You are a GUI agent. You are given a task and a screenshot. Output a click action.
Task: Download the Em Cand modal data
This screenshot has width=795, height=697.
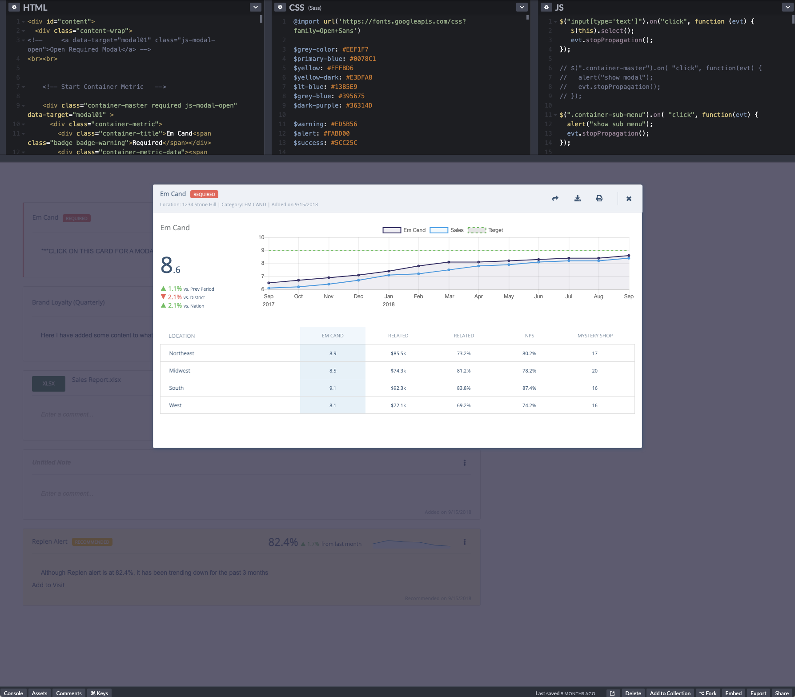pyautogui.click(x=578, y=198)
